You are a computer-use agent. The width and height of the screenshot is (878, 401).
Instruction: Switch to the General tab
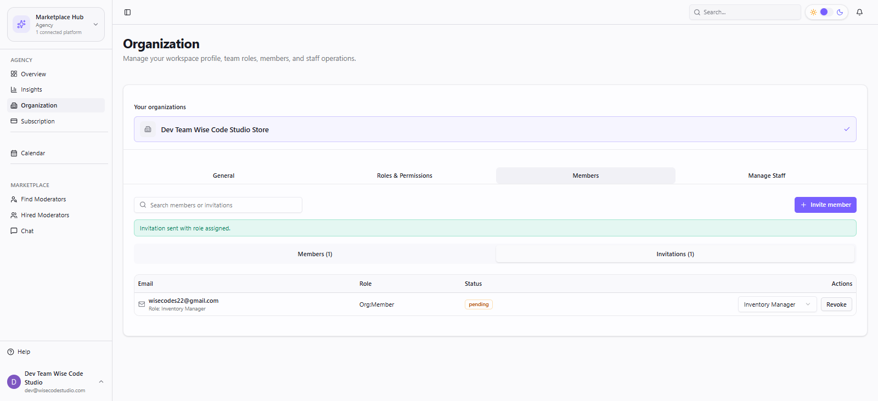[x=223, y=176]
